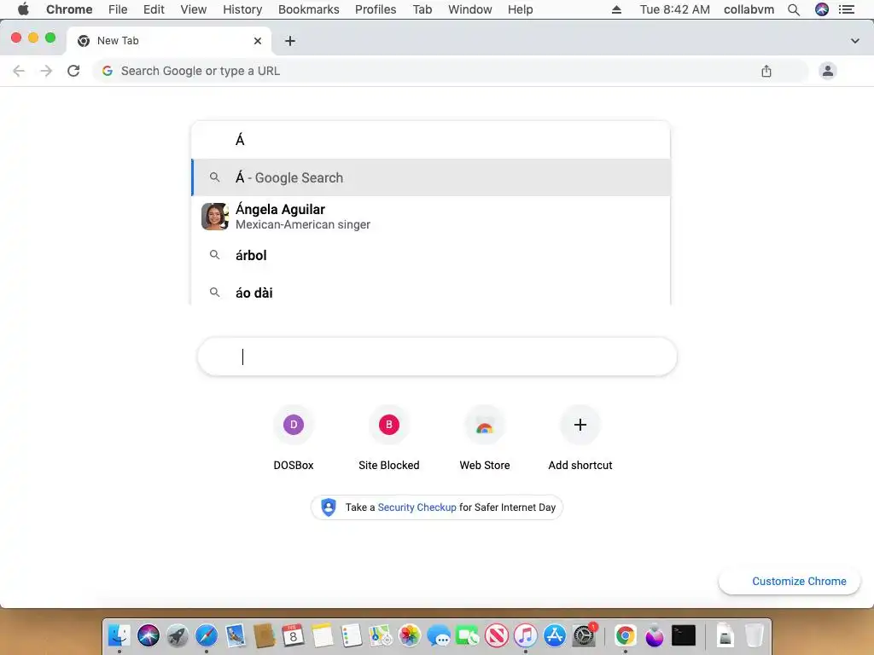The image size is (874, 655).
Task: Open iTunes from the dock
Action: tap(526, 635)
